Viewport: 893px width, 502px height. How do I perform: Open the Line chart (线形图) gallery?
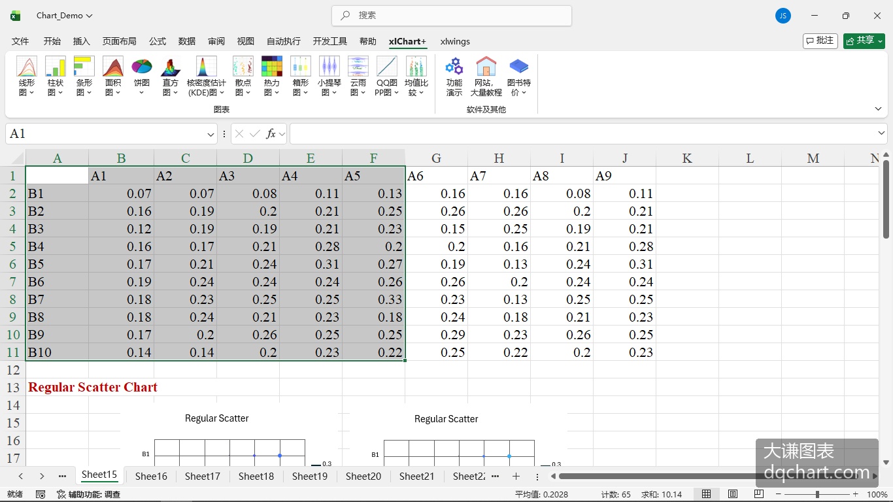pyautogui.click(x=27, y=76)
